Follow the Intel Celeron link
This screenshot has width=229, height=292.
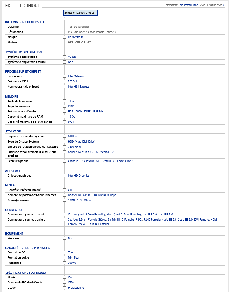(x=76, y=76)
